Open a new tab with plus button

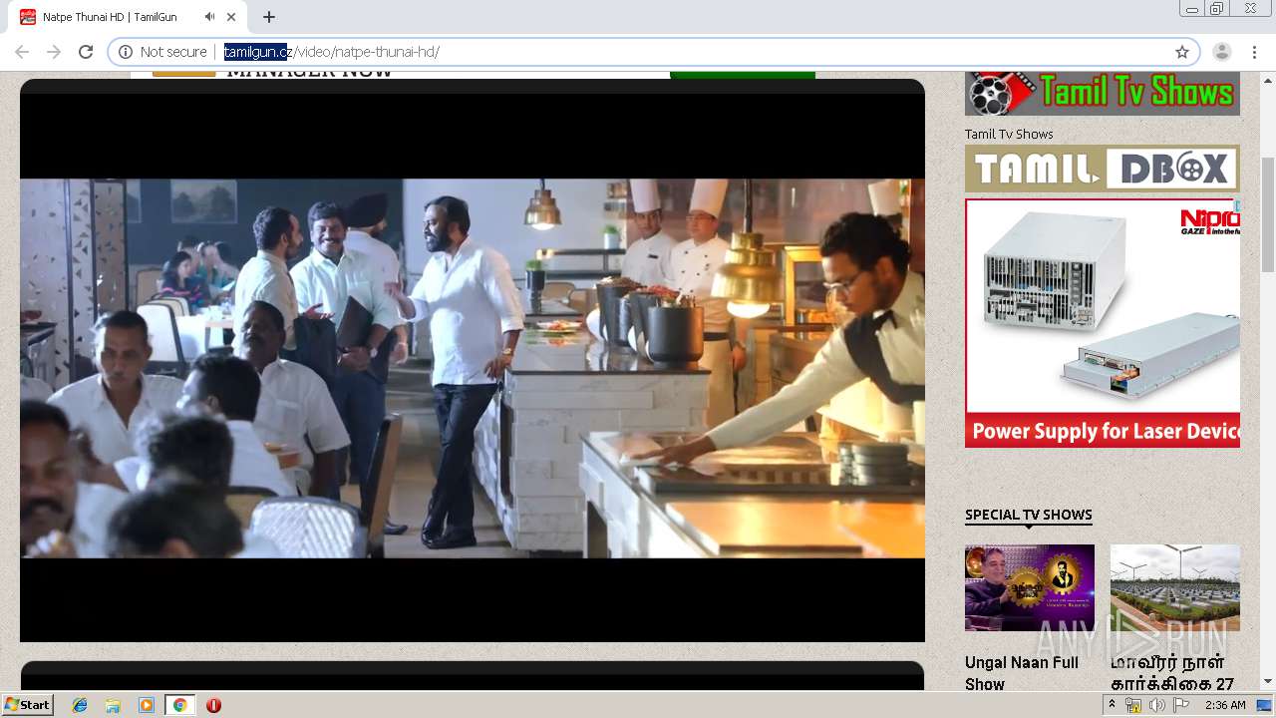pos(269,17)
